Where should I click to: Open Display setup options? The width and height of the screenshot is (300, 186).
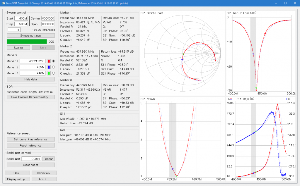coord(17,179)
